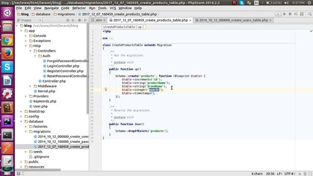Click the CreateProductsTable class breadcrumb
313x176 pixels.
[119, 27]
